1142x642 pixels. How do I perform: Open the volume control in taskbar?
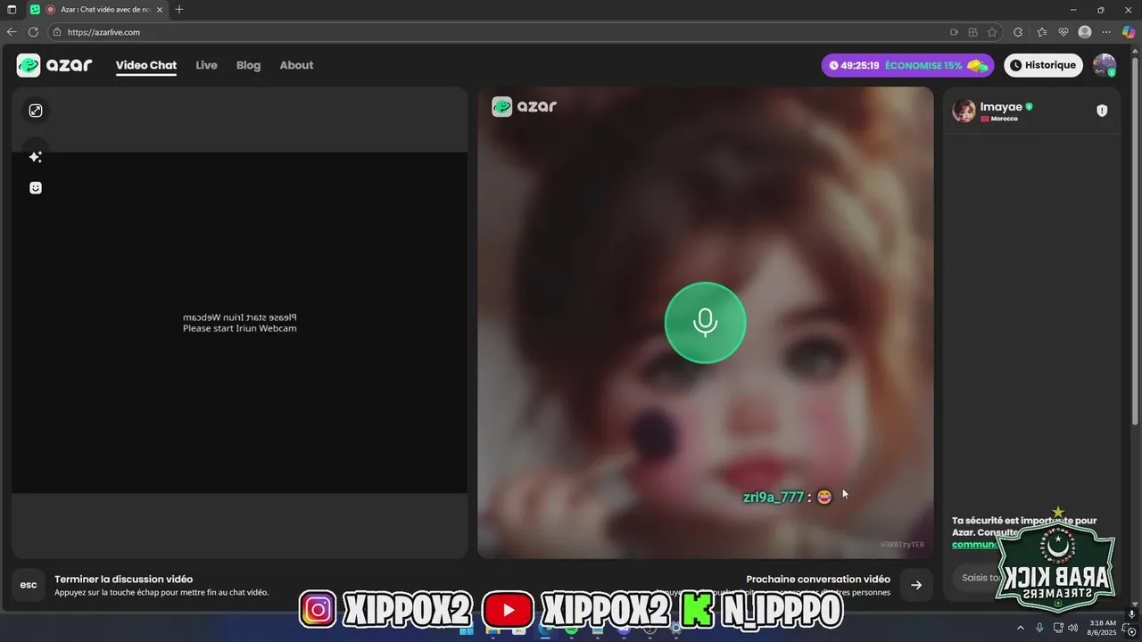[x=1072, y=628]
